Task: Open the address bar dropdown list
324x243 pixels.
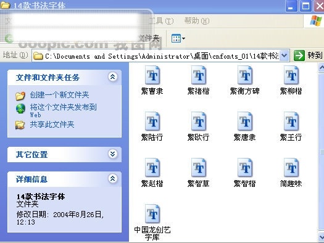Action: pos(285,56)
